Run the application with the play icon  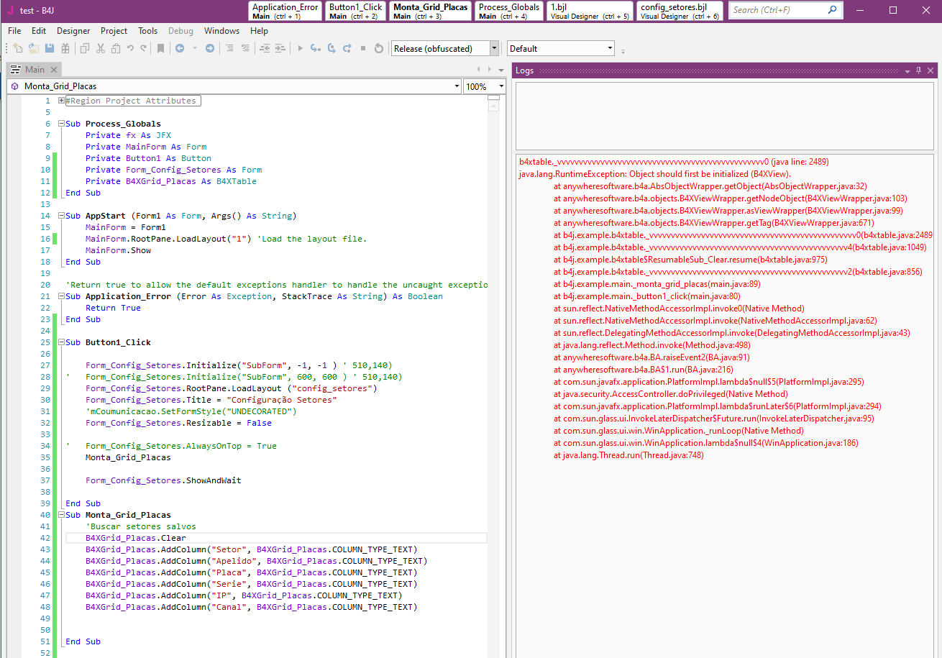[298, 48]
